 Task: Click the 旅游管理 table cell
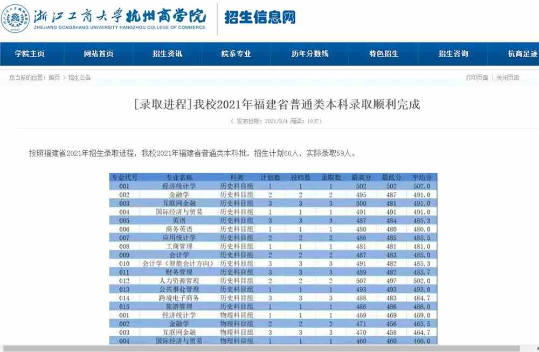[179, 307]
